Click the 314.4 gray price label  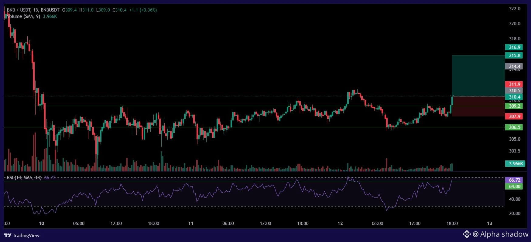point(514,66)
